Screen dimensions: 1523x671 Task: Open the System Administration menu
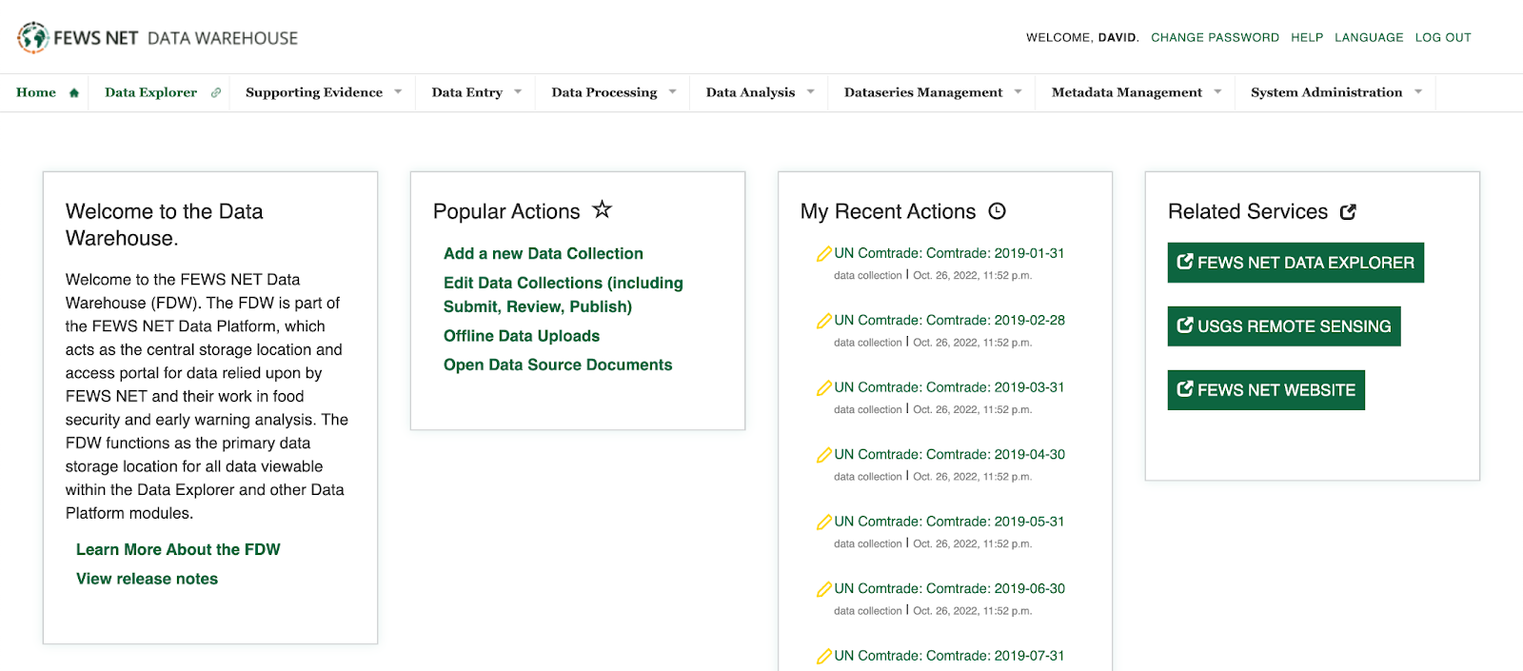pyautogui.click(x=1335, y=92)
